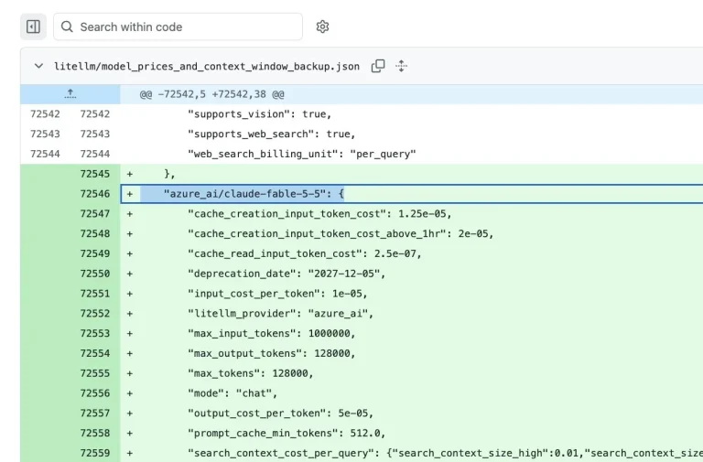The width and height of the screenshot is (703, 462).
Task: Select old line number 72543
Action: point(45,134)
